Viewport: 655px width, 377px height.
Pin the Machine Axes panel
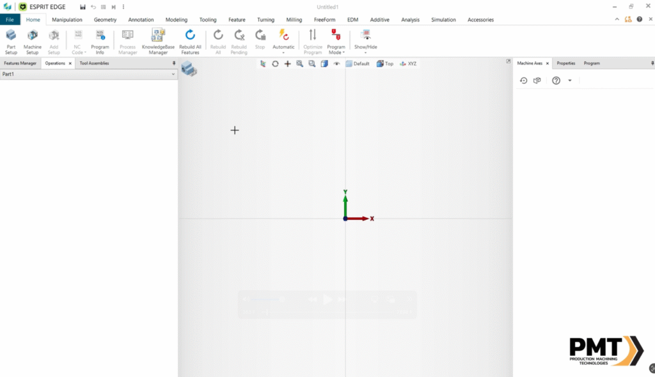[651, 63]
